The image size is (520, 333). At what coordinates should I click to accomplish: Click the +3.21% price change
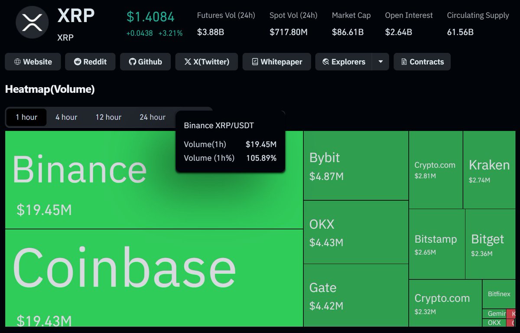click(170, 33)
